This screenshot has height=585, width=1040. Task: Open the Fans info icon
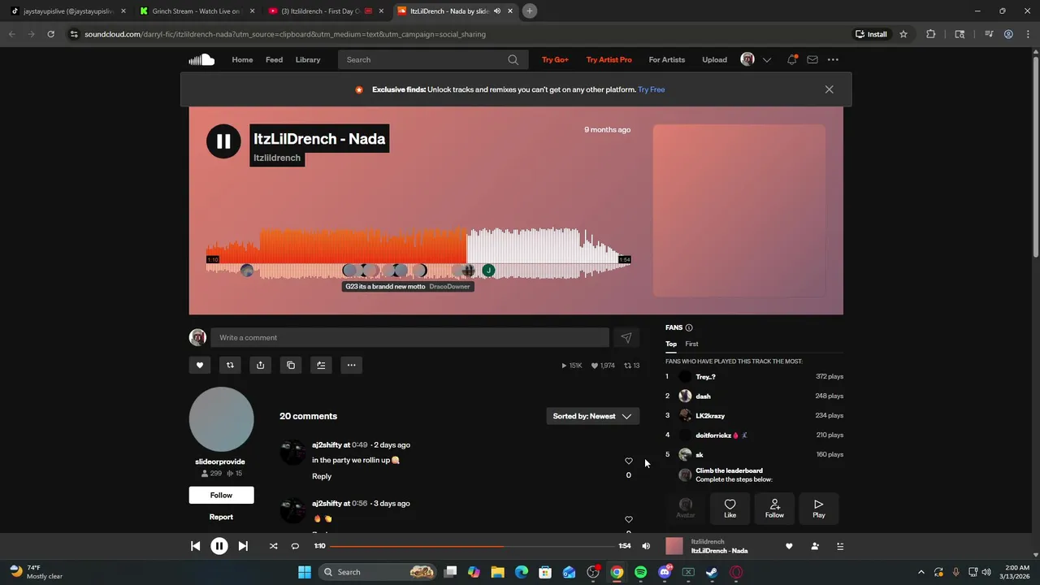point(689,327)
